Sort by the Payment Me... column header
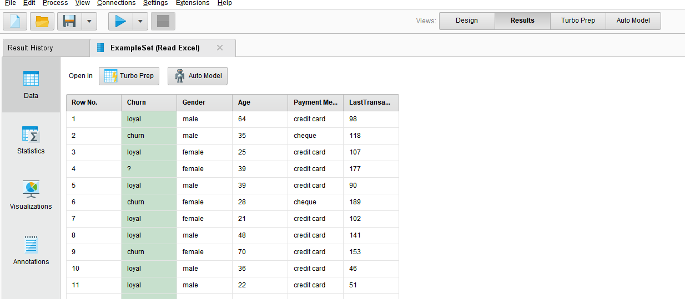The width and height of the screenshot is (685, 299). coord(316,102)
